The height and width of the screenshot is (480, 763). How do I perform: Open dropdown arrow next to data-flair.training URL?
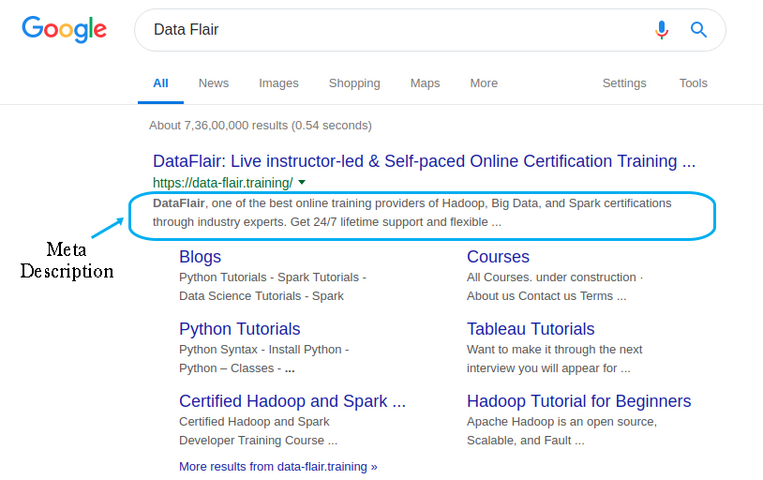click(302, 183)
